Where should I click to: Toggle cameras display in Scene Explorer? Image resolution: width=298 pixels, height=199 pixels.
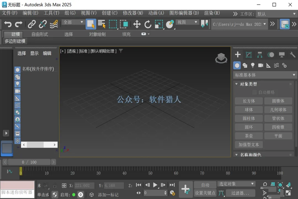(17, 91)
